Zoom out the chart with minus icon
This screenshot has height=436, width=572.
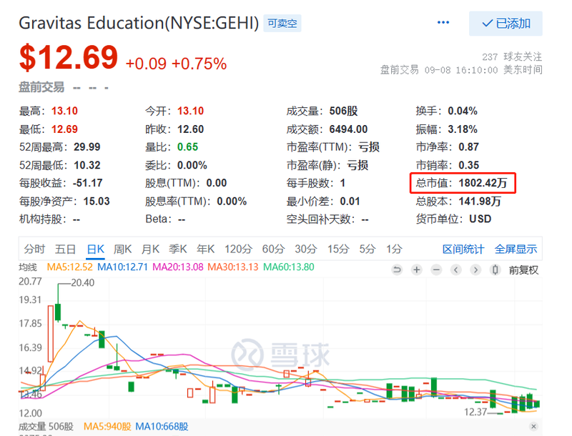436,270
